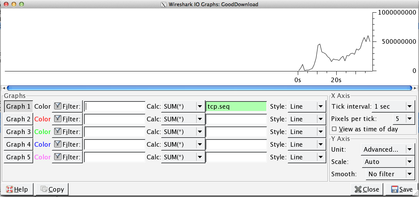Open Graph 3 green color picker

pos(42,132)
